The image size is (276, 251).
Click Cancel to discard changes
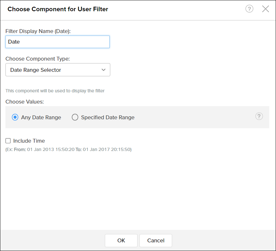coord(155,240)
